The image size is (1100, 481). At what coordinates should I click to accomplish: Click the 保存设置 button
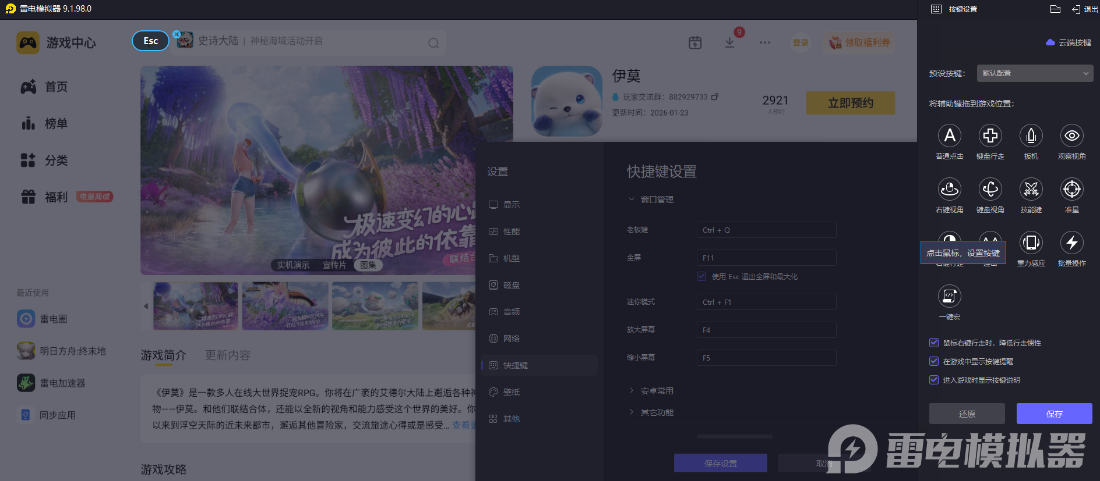pyautogui.click(x=721, y=463)
